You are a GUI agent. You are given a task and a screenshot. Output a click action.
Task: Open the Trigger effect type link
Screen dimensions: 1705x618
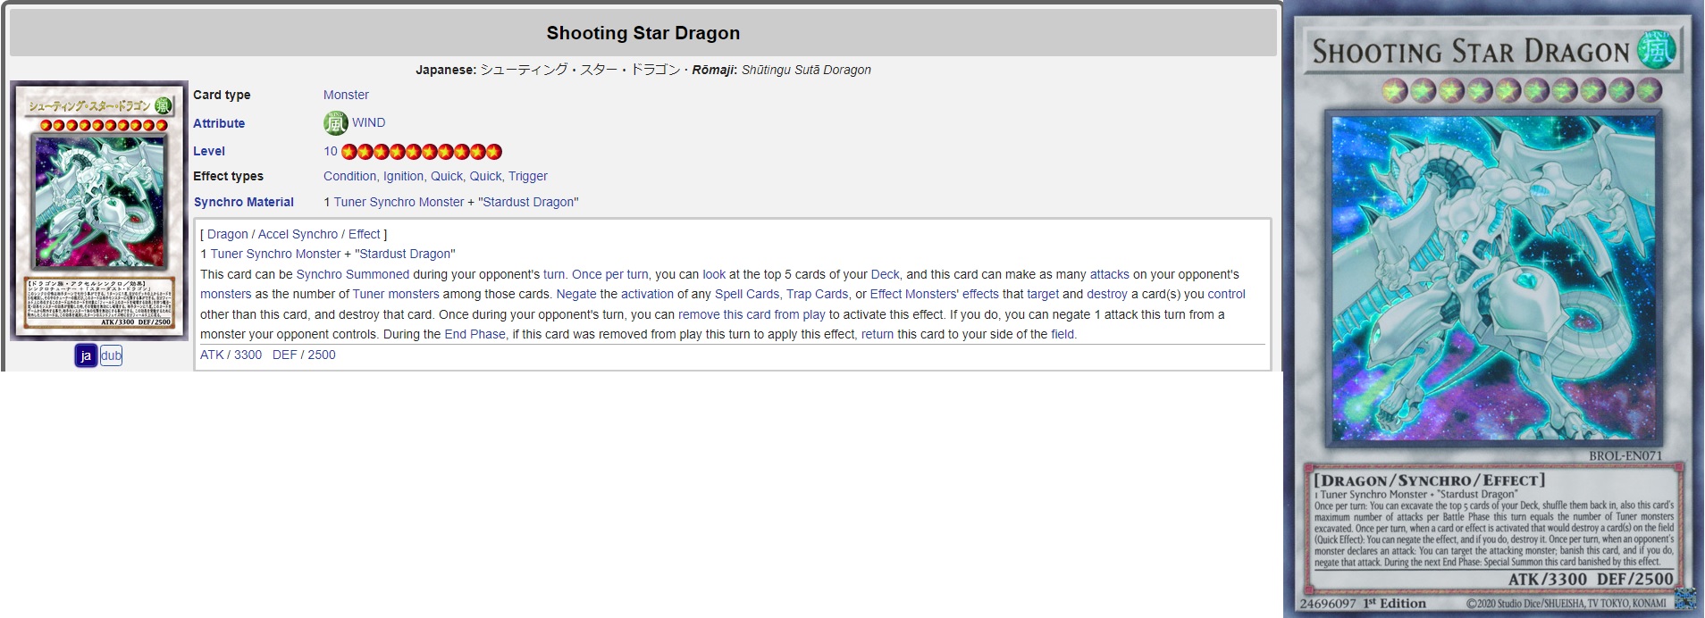(x=527, y=176)
